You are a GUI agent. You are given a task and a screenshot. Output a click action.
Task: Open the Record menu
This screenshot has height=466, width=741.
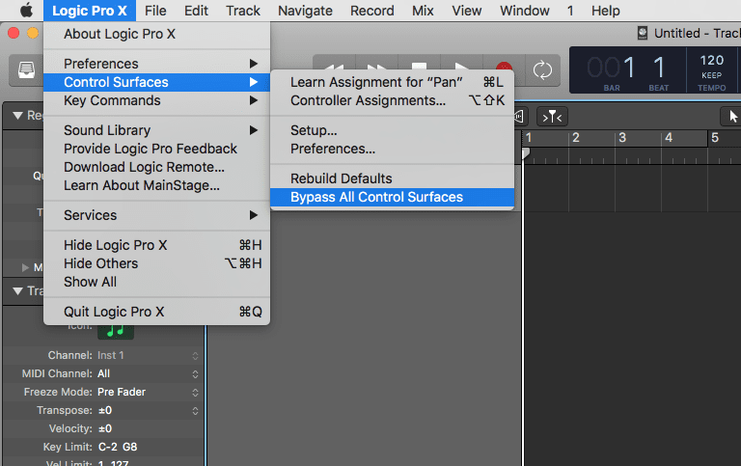(371, 11)
